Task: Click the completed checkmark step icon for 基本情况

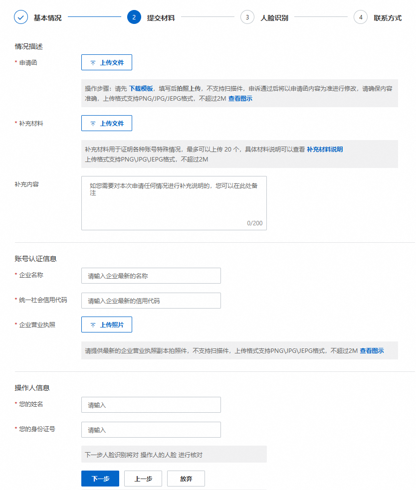Action: tap(21, 17)
